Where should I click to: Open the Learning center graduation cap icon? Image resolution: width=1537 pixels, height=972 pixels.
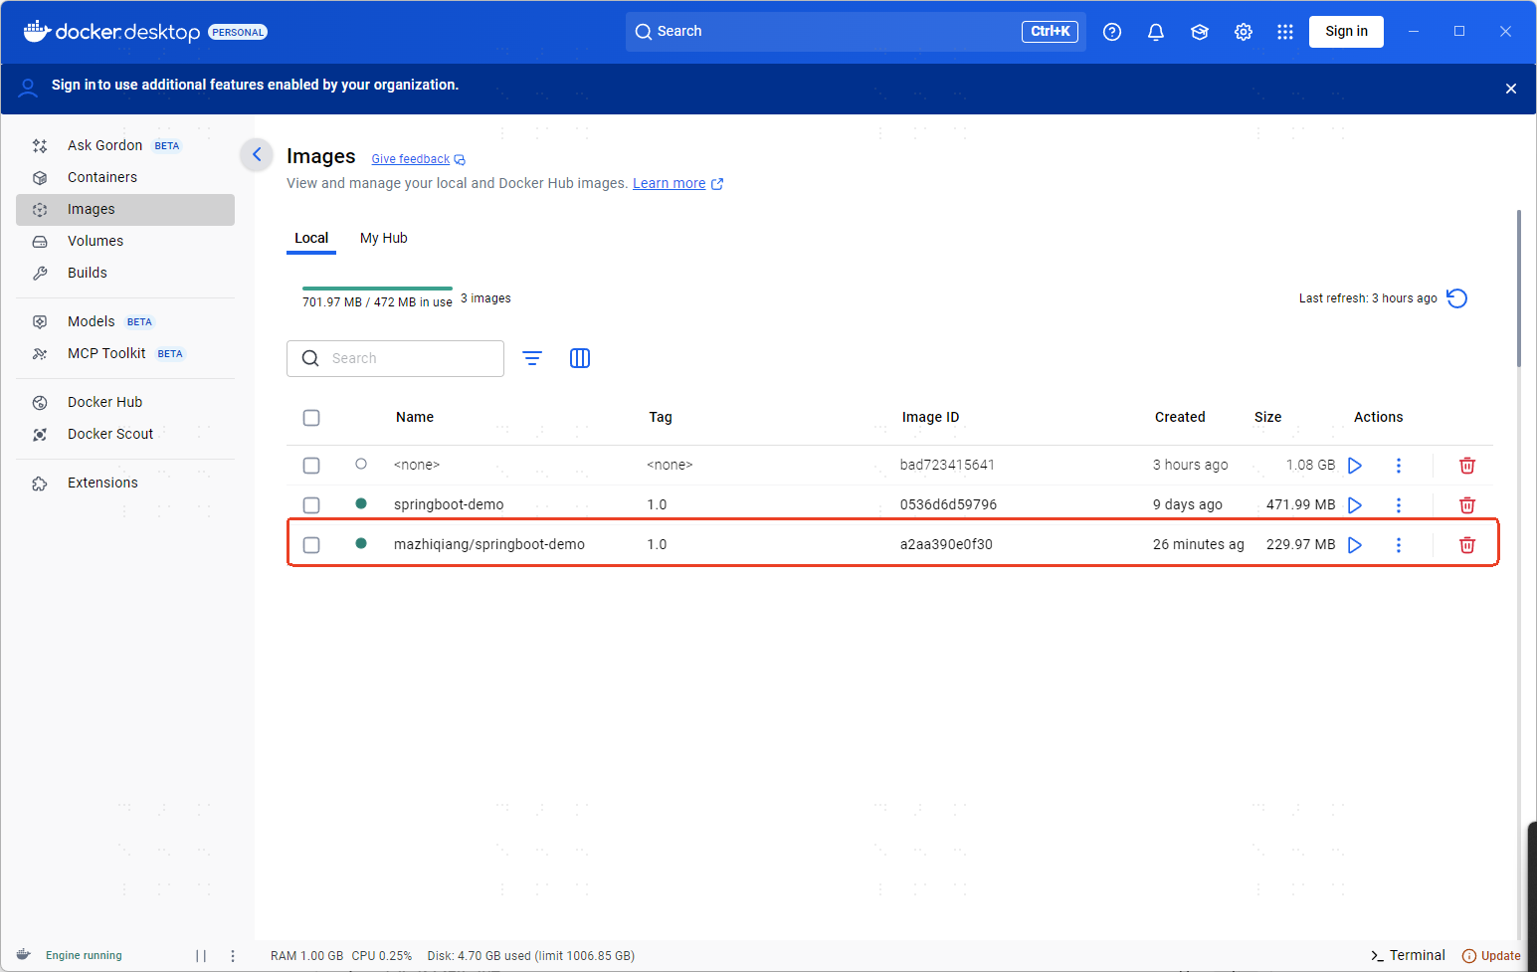click(1200, 32)
